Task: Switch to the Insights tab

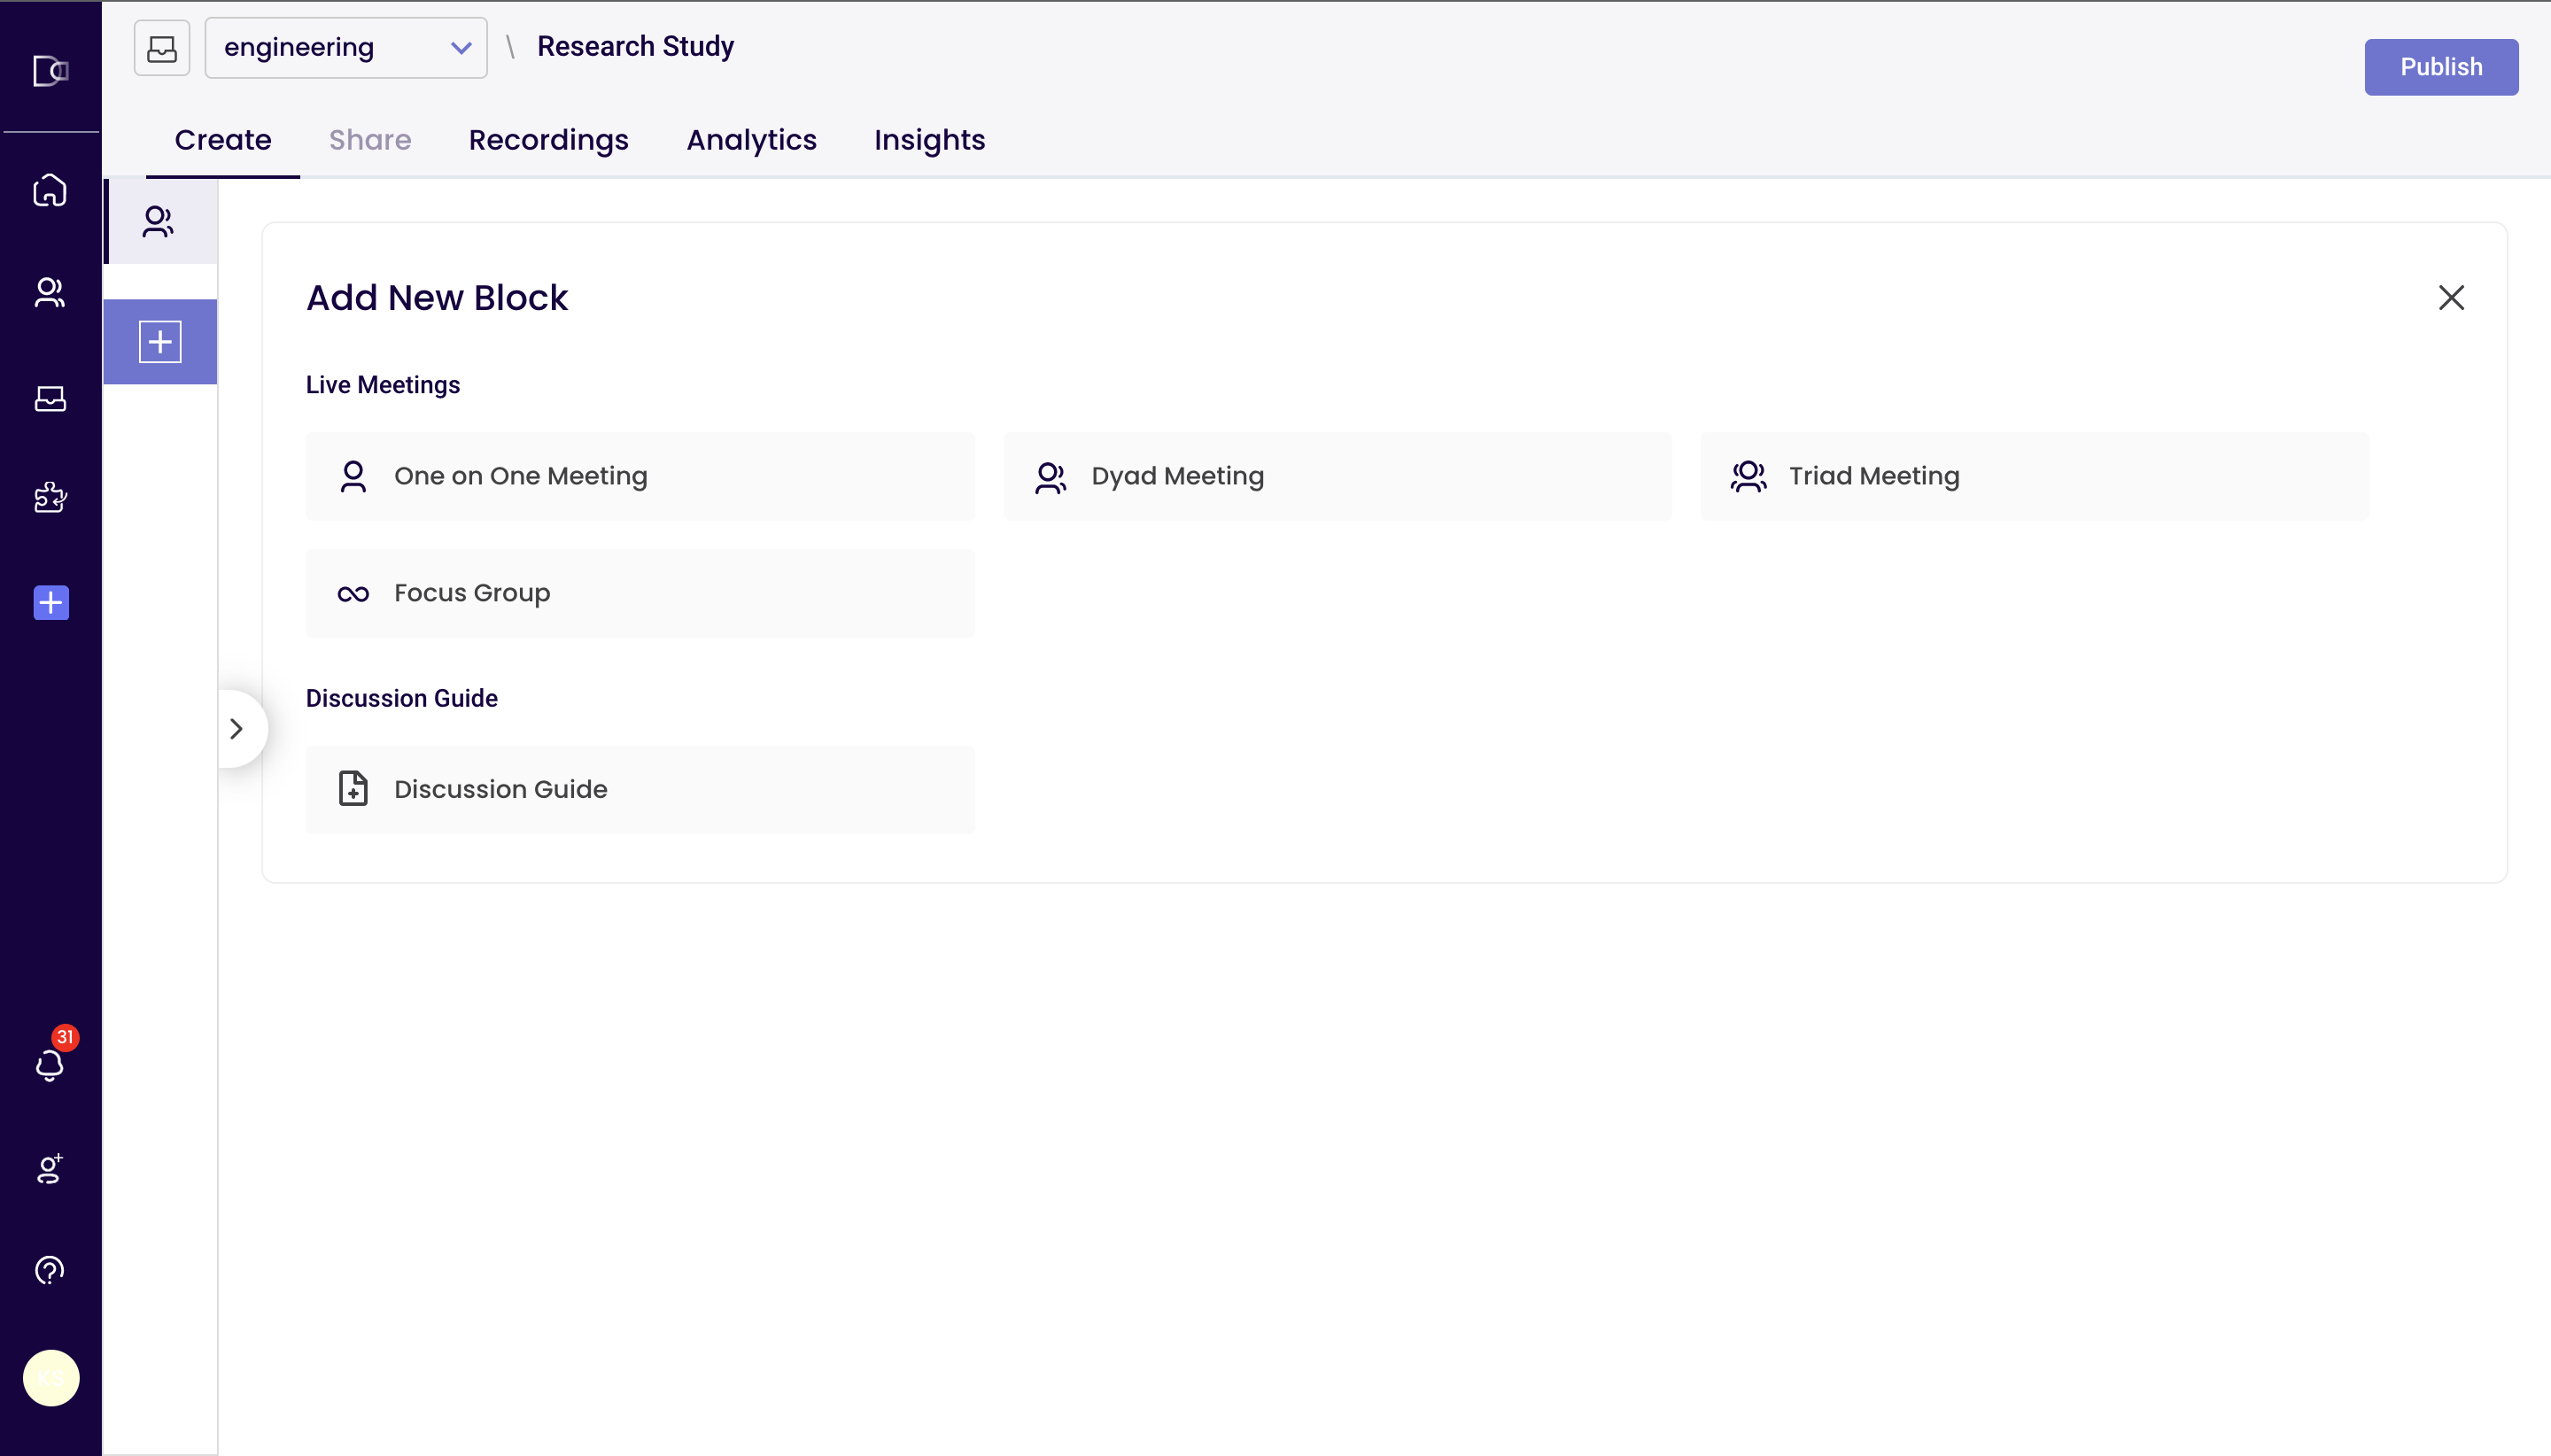Action: pyautogui.click(x=930, y=140)
